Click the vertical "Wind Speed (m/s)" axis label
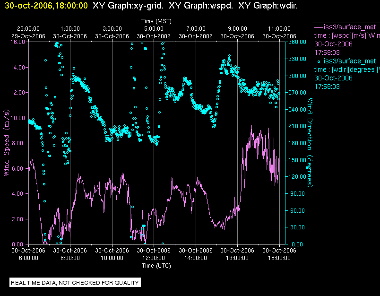 coord(7,143)
